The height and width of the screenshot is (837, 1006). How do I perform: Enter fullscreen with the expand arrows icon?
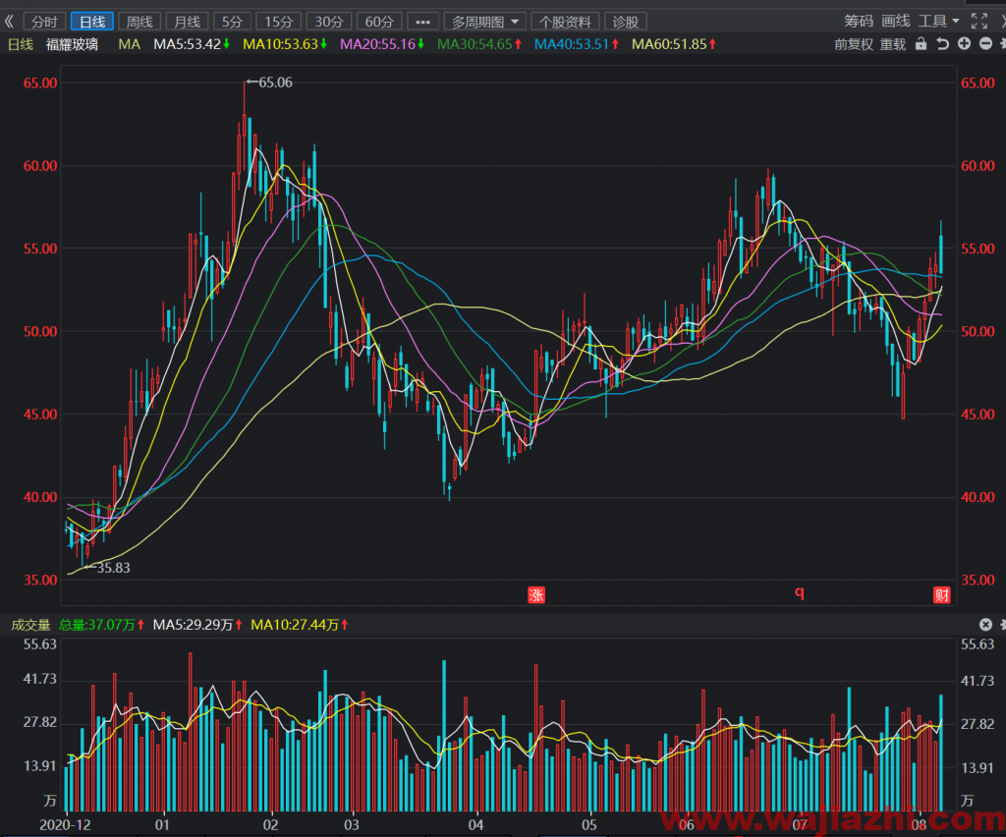tap(979, 22)
